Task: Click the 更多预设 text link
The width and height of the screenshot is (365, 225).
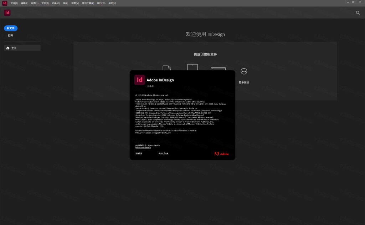Action: pos(244,82)
